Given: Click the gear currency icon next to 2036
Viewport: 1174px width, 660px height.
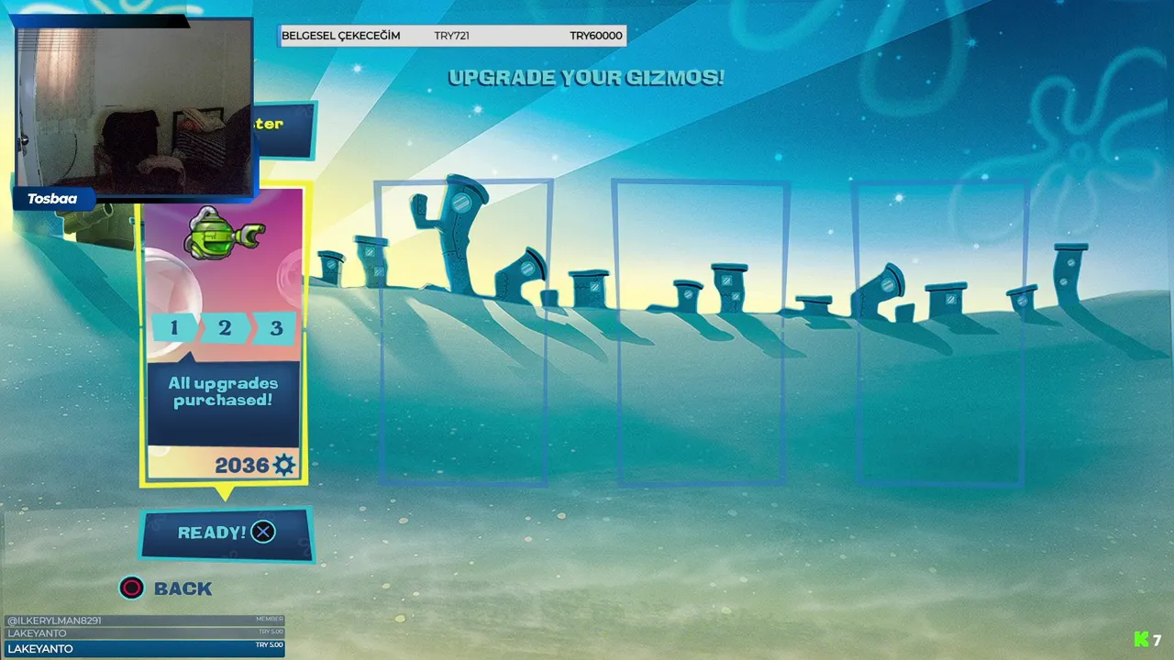Looking at the screenshot, I should (x=284, y=465).
